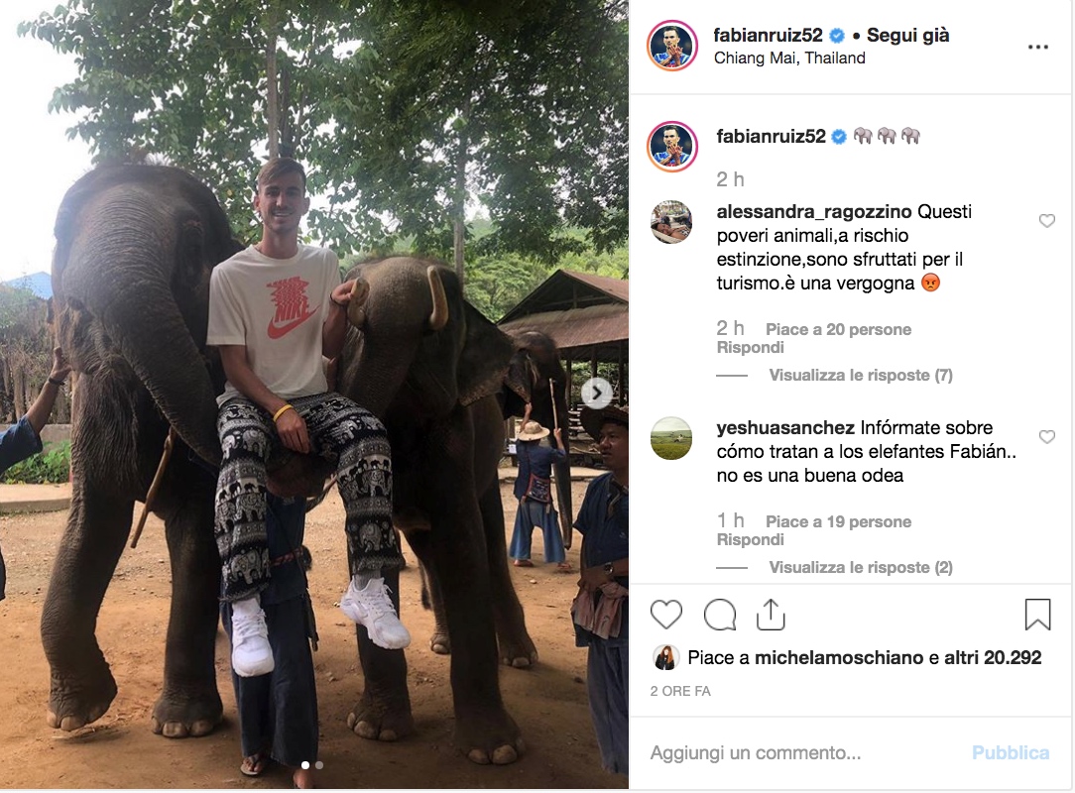Image resolution: width=1075 pixels, height=793 pixels.
Task: Open alessandra_ragozzino's profile avatar
Action: pyautogui.click(x=671, y=221)
